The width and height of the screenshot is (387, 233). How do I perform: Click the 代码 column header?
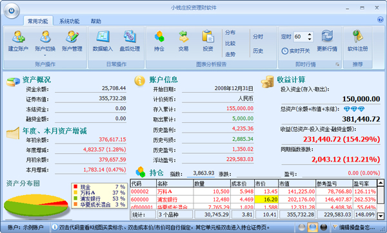click(143, 183)
